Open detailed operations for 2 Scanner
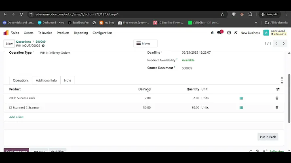This screenshot has width=291, height=163. [x=241, y=108]
